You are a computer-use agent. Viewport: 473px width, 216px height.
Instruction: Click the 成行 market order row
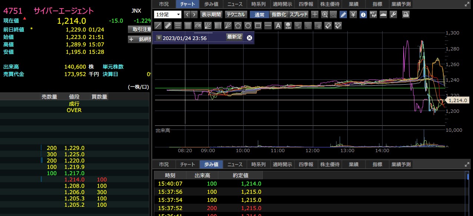(x=74, y=104)
